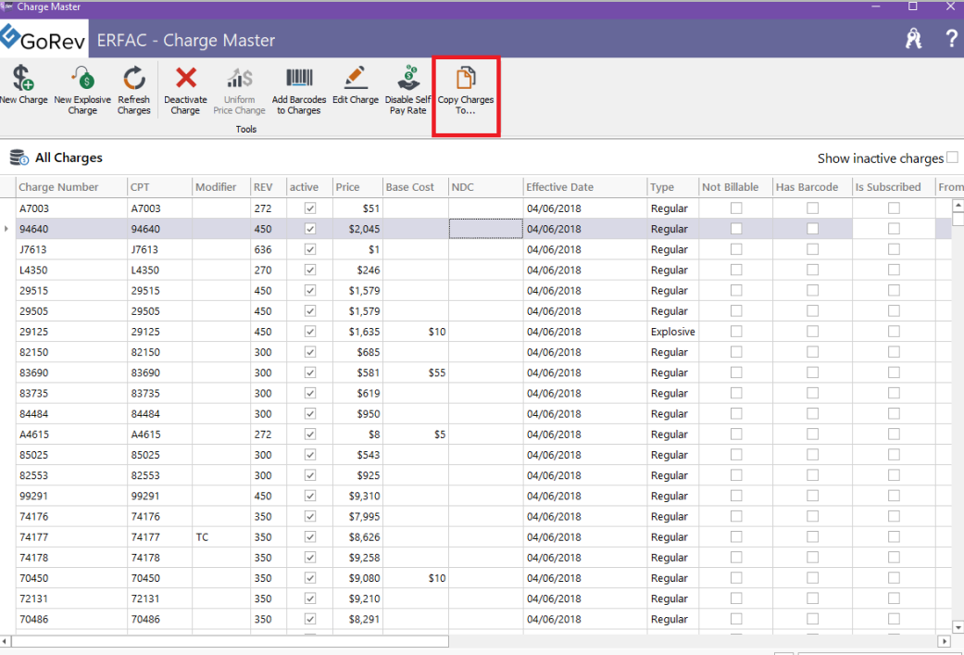
Task: Click the NDC cell for charge 94640
Action: point(485,228)
